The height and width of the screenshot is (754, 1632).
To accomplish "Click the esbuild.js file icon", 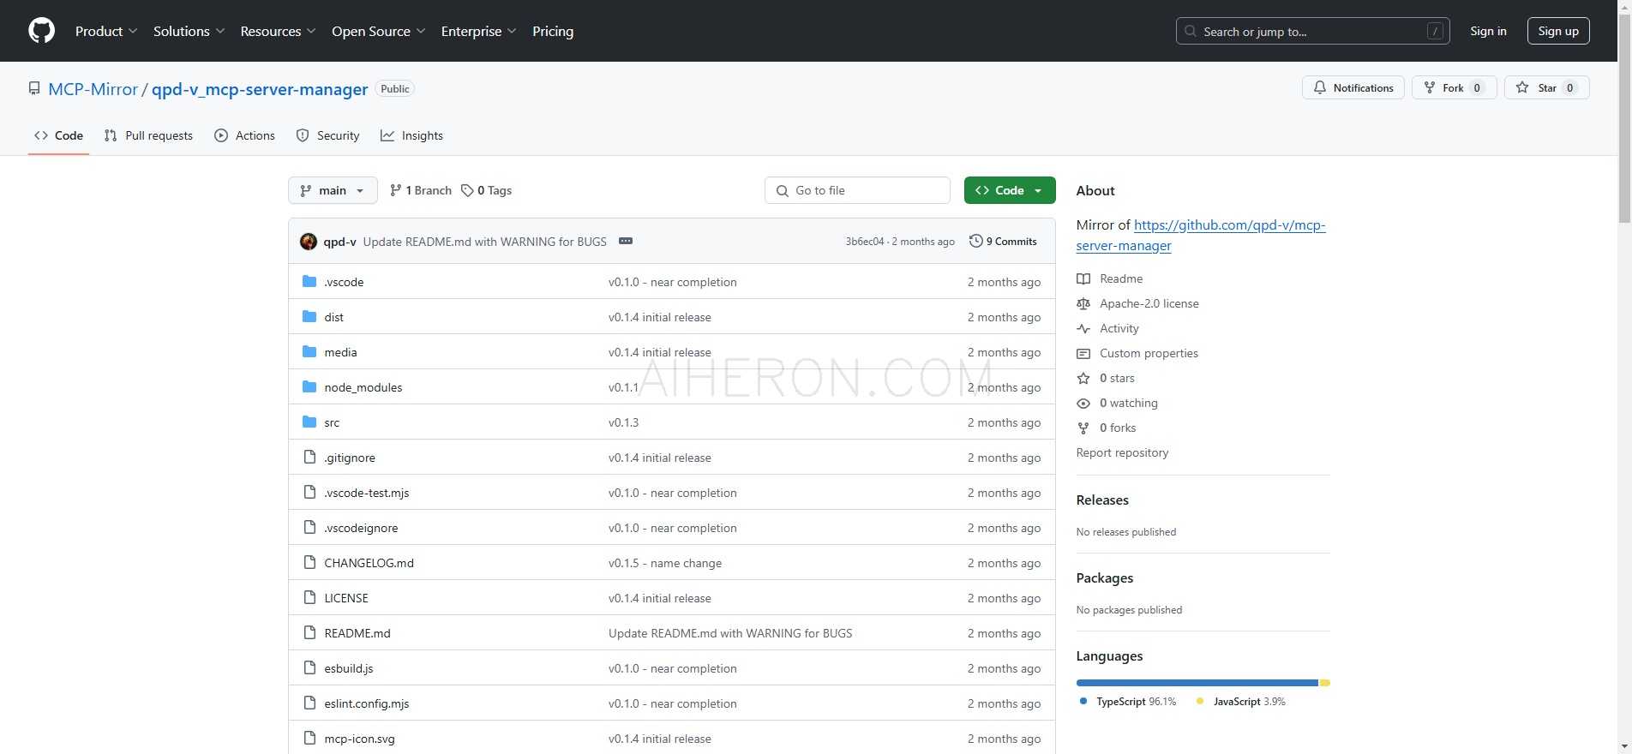I will pos(309,668).
